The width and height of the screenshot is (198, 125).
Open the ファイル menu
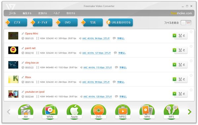click(x=12, y=13)
